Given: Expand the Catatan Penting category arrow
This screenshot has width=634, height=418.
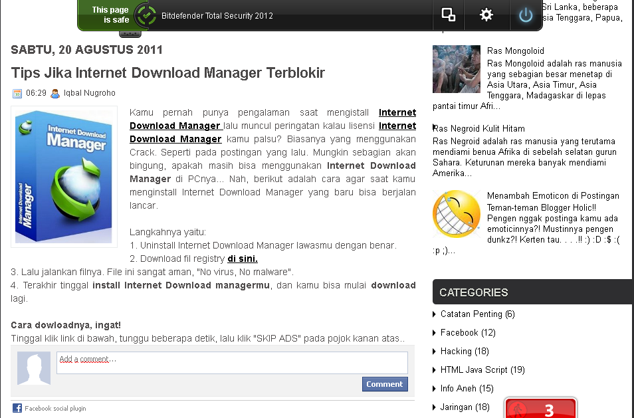Looking at the screenshot, I should [434, 314].
